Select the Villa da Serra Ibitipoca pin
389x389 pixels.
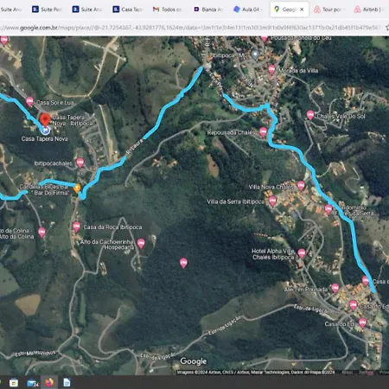click(272, 201)
